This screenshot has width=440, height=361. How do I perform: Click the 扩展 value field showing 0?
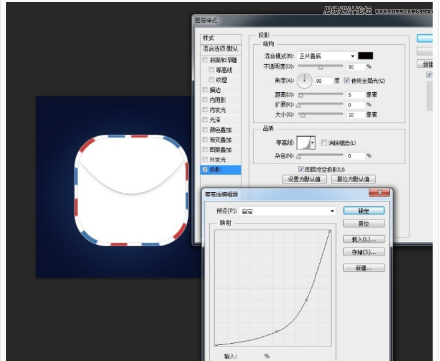point(356,105)
